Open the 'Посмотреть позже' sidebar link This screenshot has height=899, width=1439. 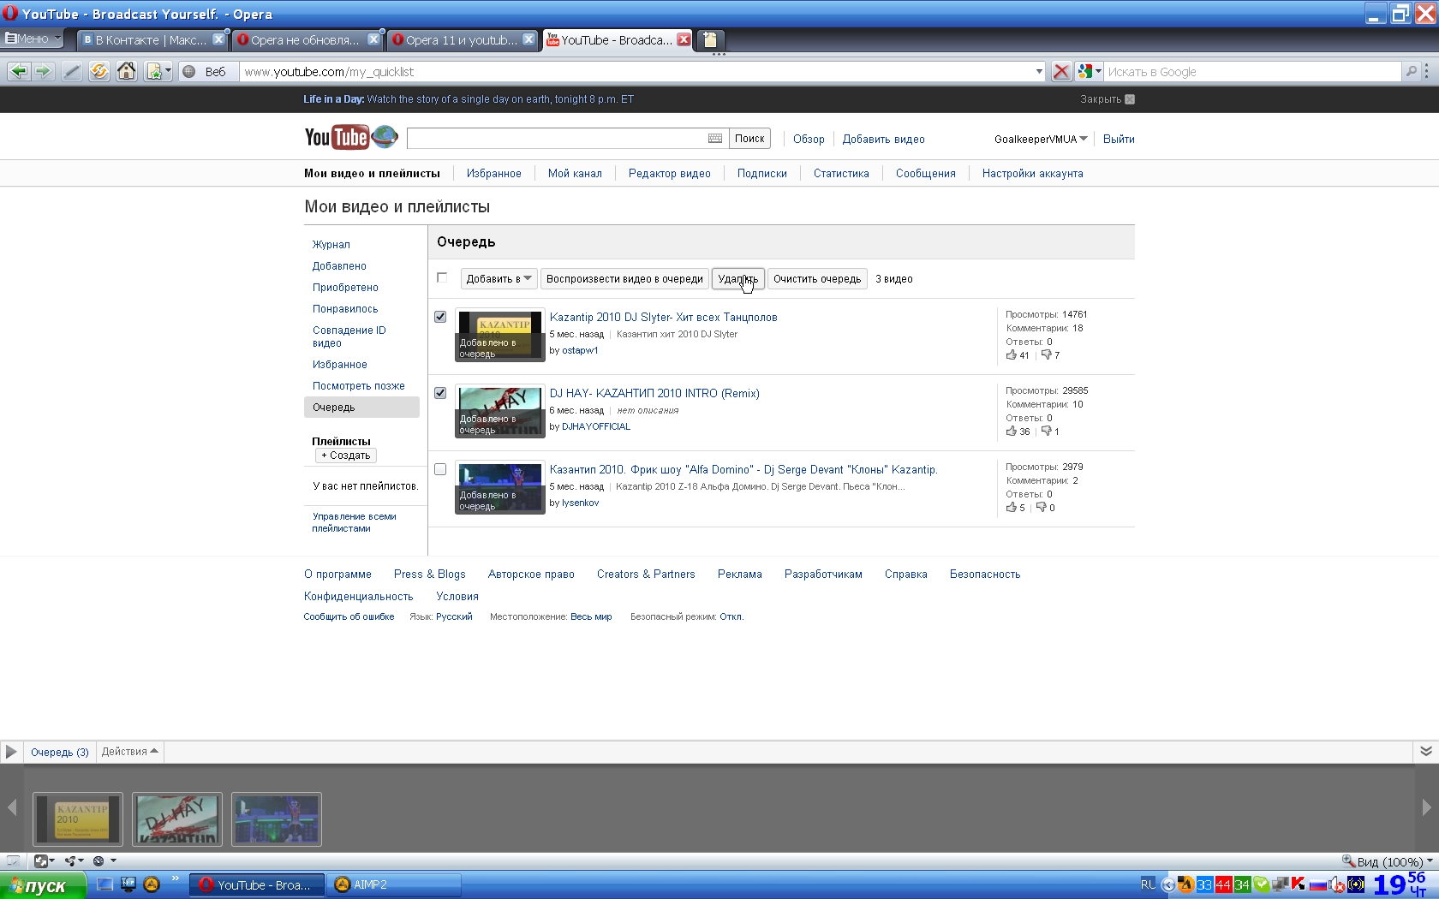[358, 386]
